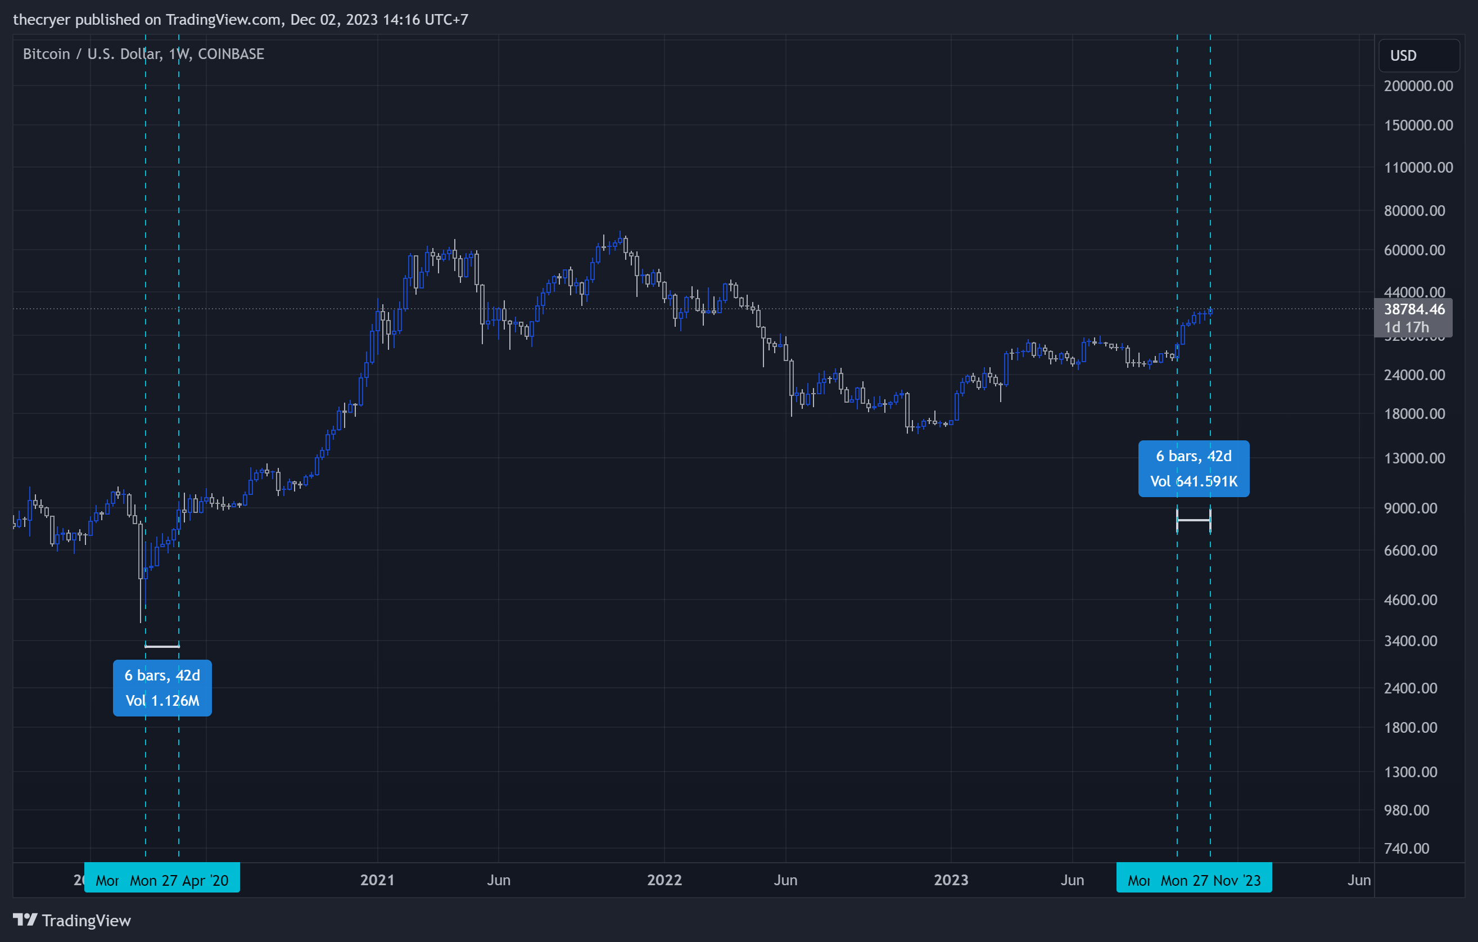Click the 80000.00 price axis label
This screenshot has width=1478, height=942.
coord(1414,211)
